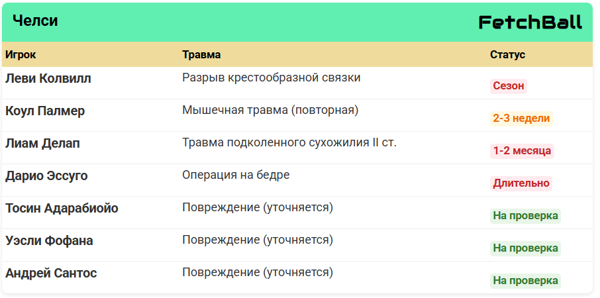Click the orange 2-3 недели badge
The height and width of the screenshot is (298, 600).
click(521, 119)
